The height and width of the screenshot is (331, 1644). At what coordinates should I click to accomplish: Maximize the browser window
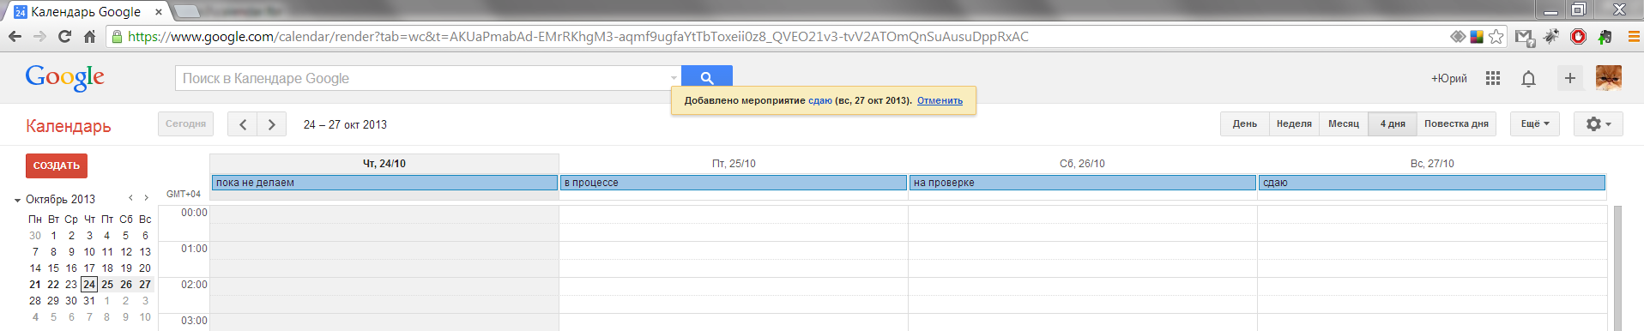click(x=1579, y=9)
